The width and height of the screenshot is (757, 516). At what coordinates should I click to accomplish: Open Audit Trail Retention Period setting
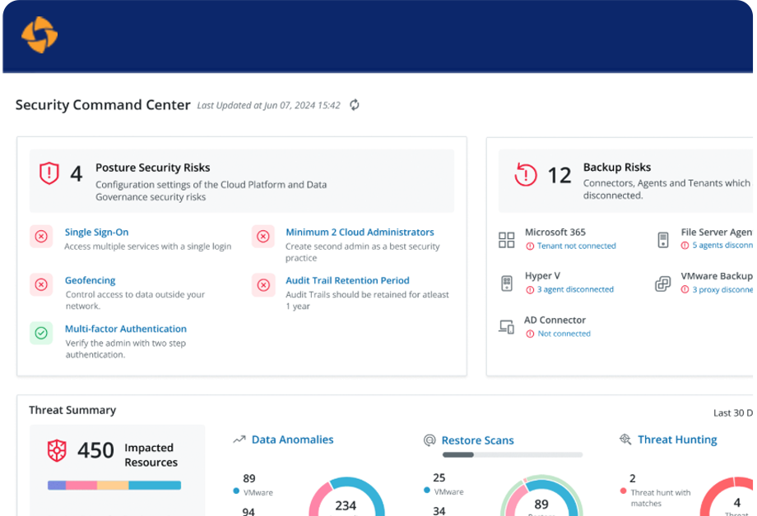click(x=347, y=280)
